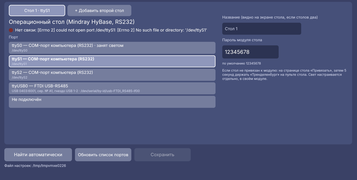Choose ttyUSB0 FTDI USB-RS485 port

click(x=112, y=88)
